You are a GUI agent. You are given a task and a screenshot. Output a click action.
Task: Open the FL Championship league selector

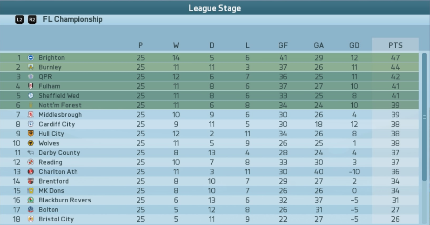click(73, 20)
